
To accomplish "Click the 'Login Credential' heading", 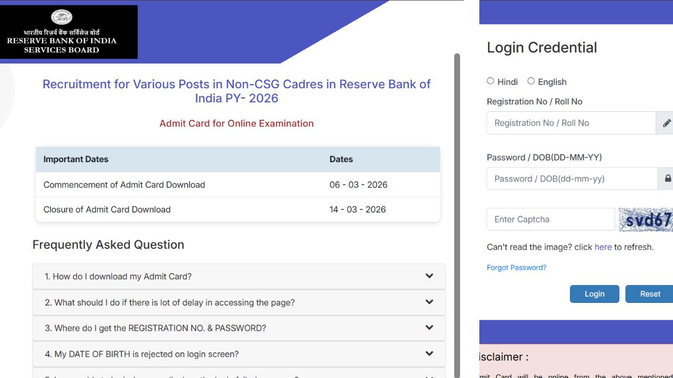I will point(542,48).
